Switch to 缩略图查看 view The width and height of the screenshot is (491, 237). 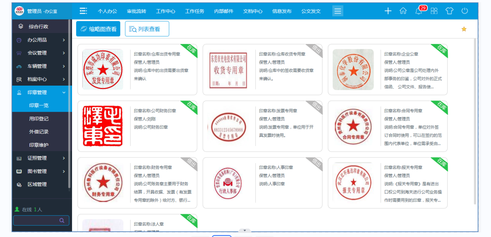coord(98,29)
